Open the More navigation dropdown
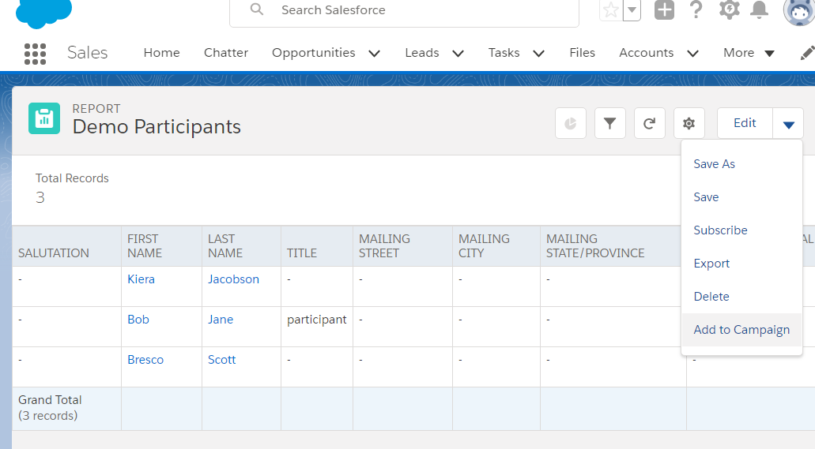Image resolution: width=815 pixels, height=449 pixels. (x=749, y=53)
